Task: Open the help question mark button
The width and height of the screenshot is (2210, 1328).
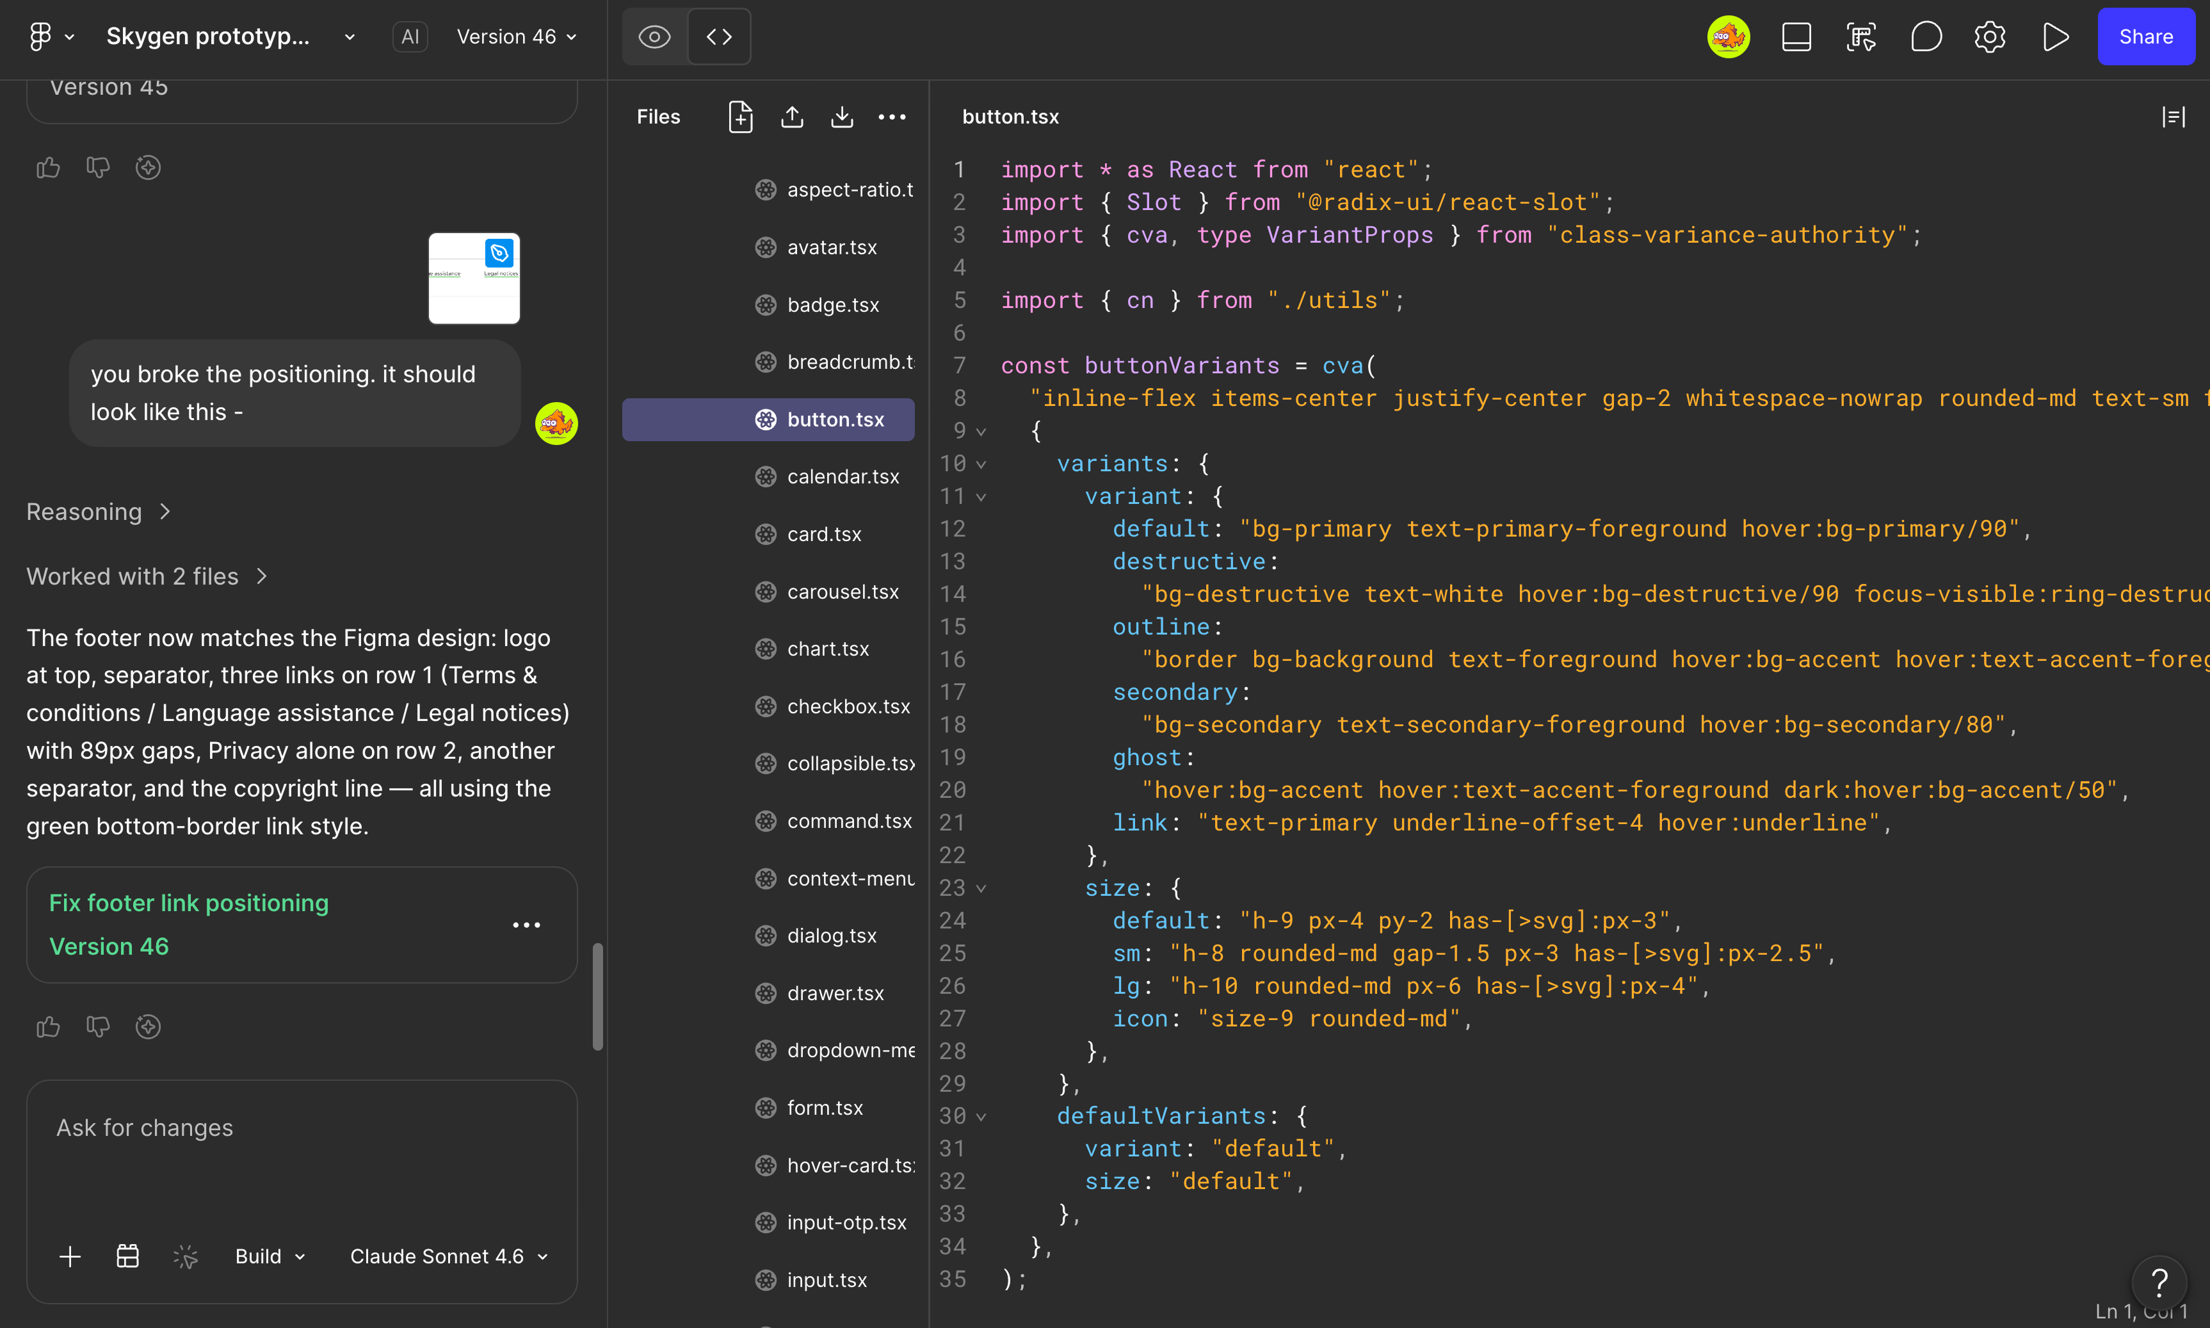Action: click(x=2160, y=1283)
